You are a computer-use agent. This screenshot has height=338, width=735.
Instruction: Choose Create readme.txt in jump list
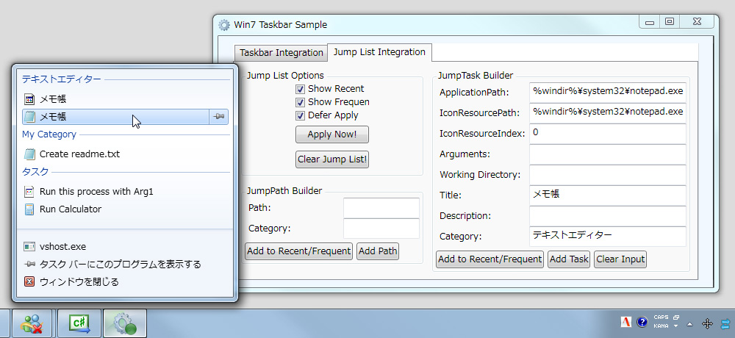coord(125,154)
